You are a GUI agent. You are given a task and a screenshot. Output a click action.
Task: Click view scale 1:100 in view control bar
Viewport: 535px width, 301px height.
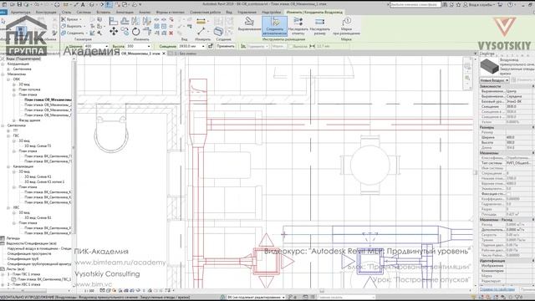pyautogui.click(x=89, y=291)
